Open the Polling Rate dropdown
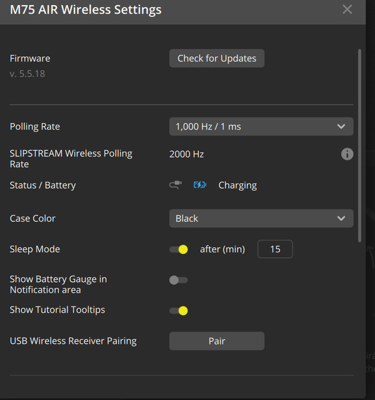The image size is (375, 400). tap(261, 127)
